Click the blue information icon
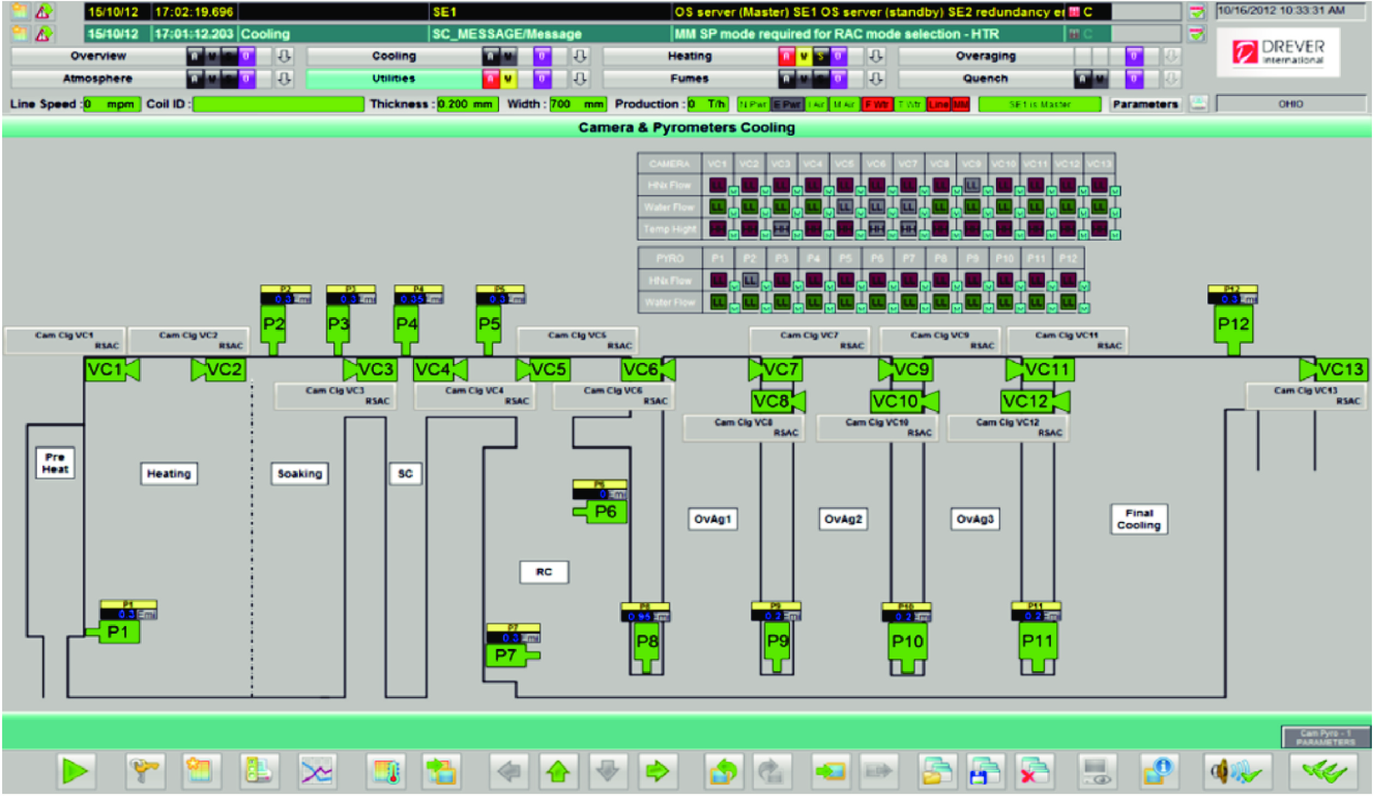Viewport: 1373px width, 796px height. (x=1159, y=771)
